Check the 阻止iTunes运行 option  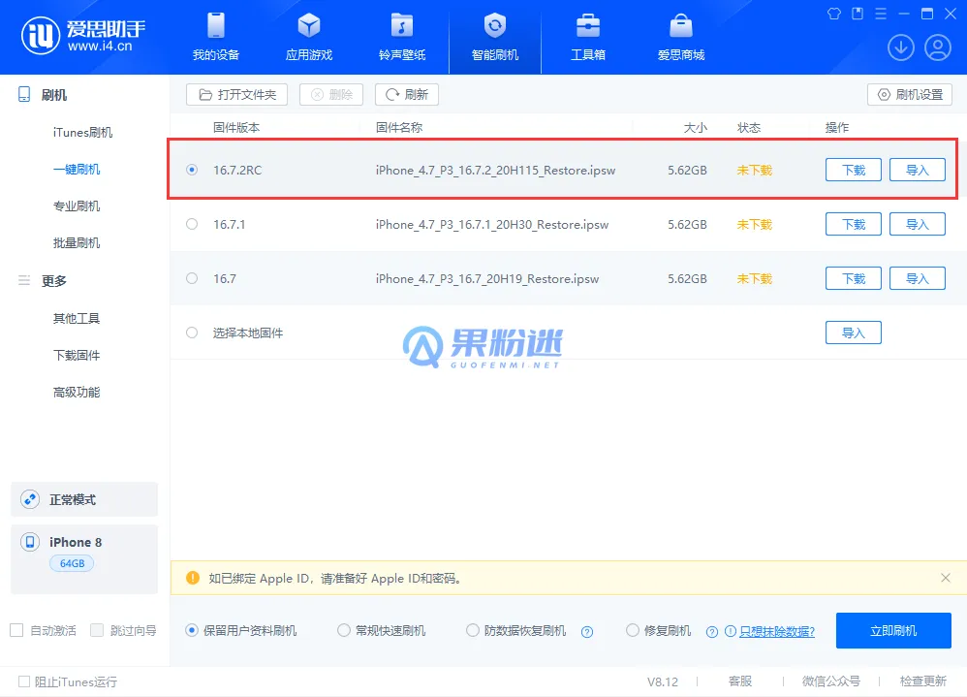coord(24,681)
